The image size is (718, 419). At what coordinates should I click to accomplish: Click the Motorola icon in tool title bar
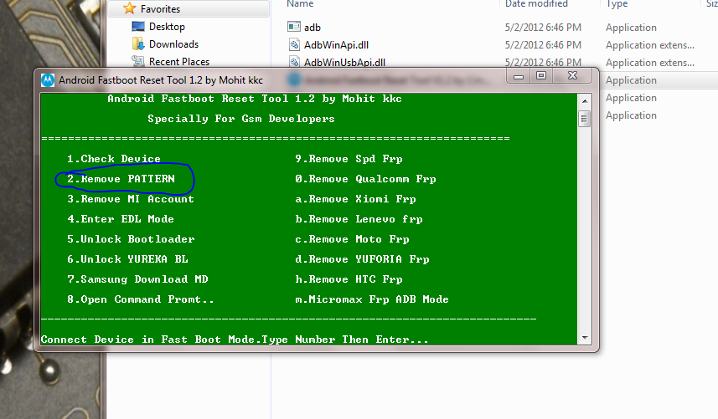point(48,80)
